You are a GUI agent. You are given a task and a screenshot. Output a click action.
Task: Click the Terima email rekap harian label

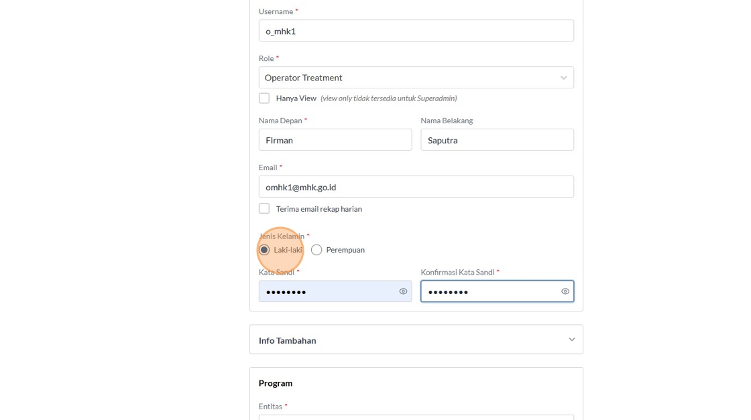319,209
